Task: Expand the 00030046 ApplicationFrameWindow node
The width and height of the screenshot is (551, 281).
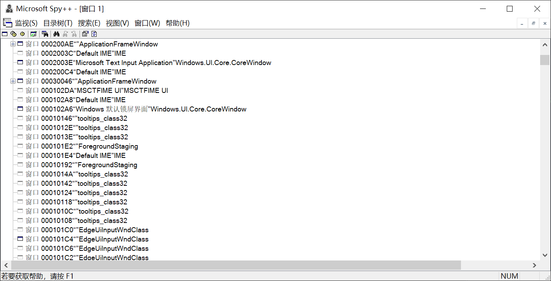Action: click(13, 81)
